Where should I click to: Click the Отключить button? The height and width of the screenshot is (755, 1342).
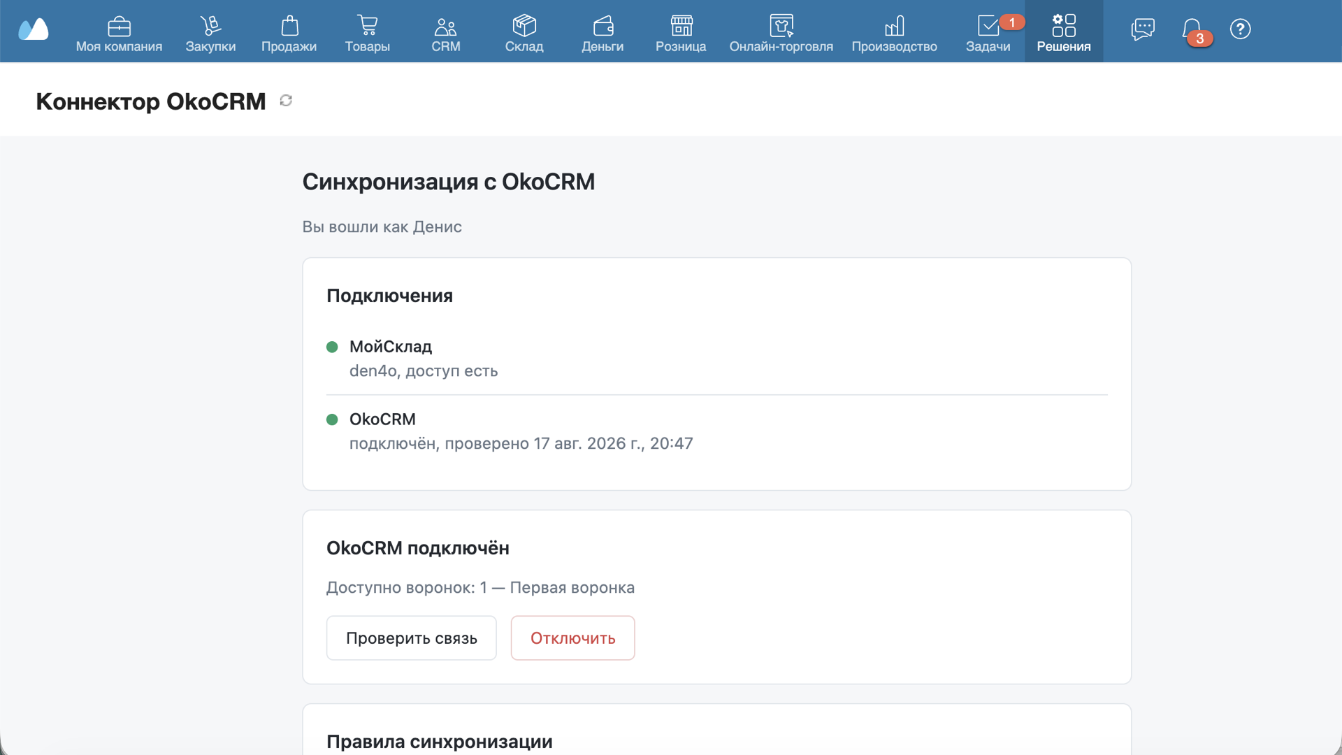click(x=572, y=638)
